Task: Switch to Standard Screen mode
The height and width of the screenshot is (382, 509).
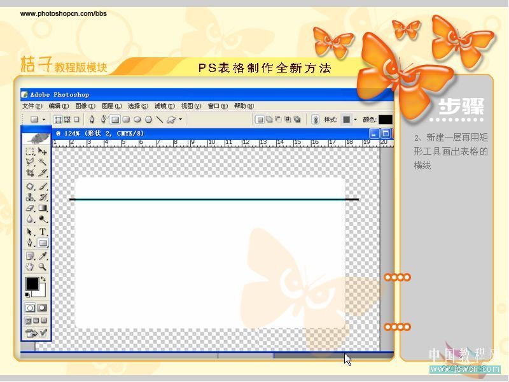Action: tap(28, 321)
